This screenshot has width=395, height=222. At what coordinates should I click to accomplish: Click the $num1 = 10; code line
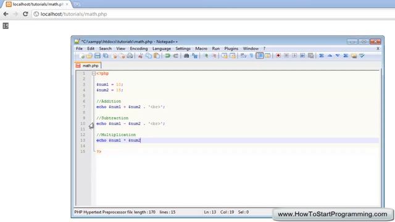tap(110, 84)
